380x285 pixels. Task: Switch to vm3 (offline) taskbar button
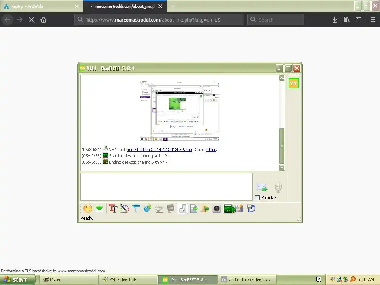(248, 279)
